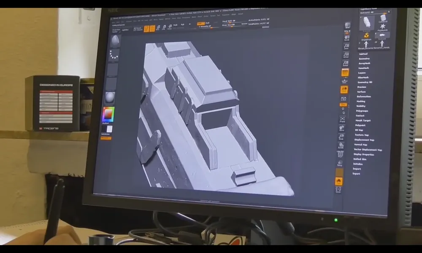The height and width of the screenshot is (253, 422).
Task: Select the SimpleBrush tool icon
Action: (x=367, y=36)
